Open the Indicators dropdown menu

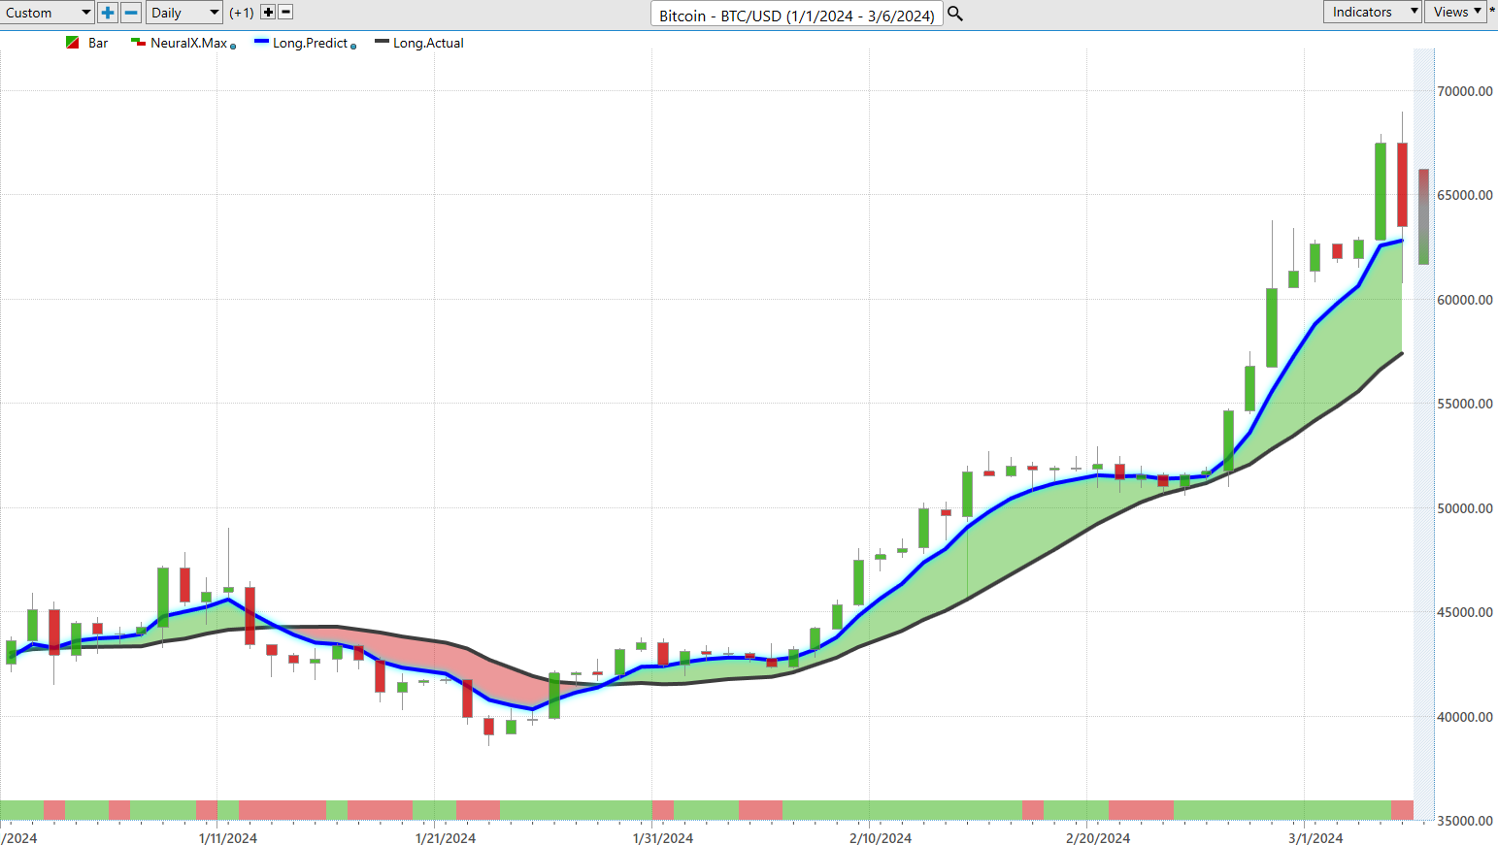(x=1372, y=12)
